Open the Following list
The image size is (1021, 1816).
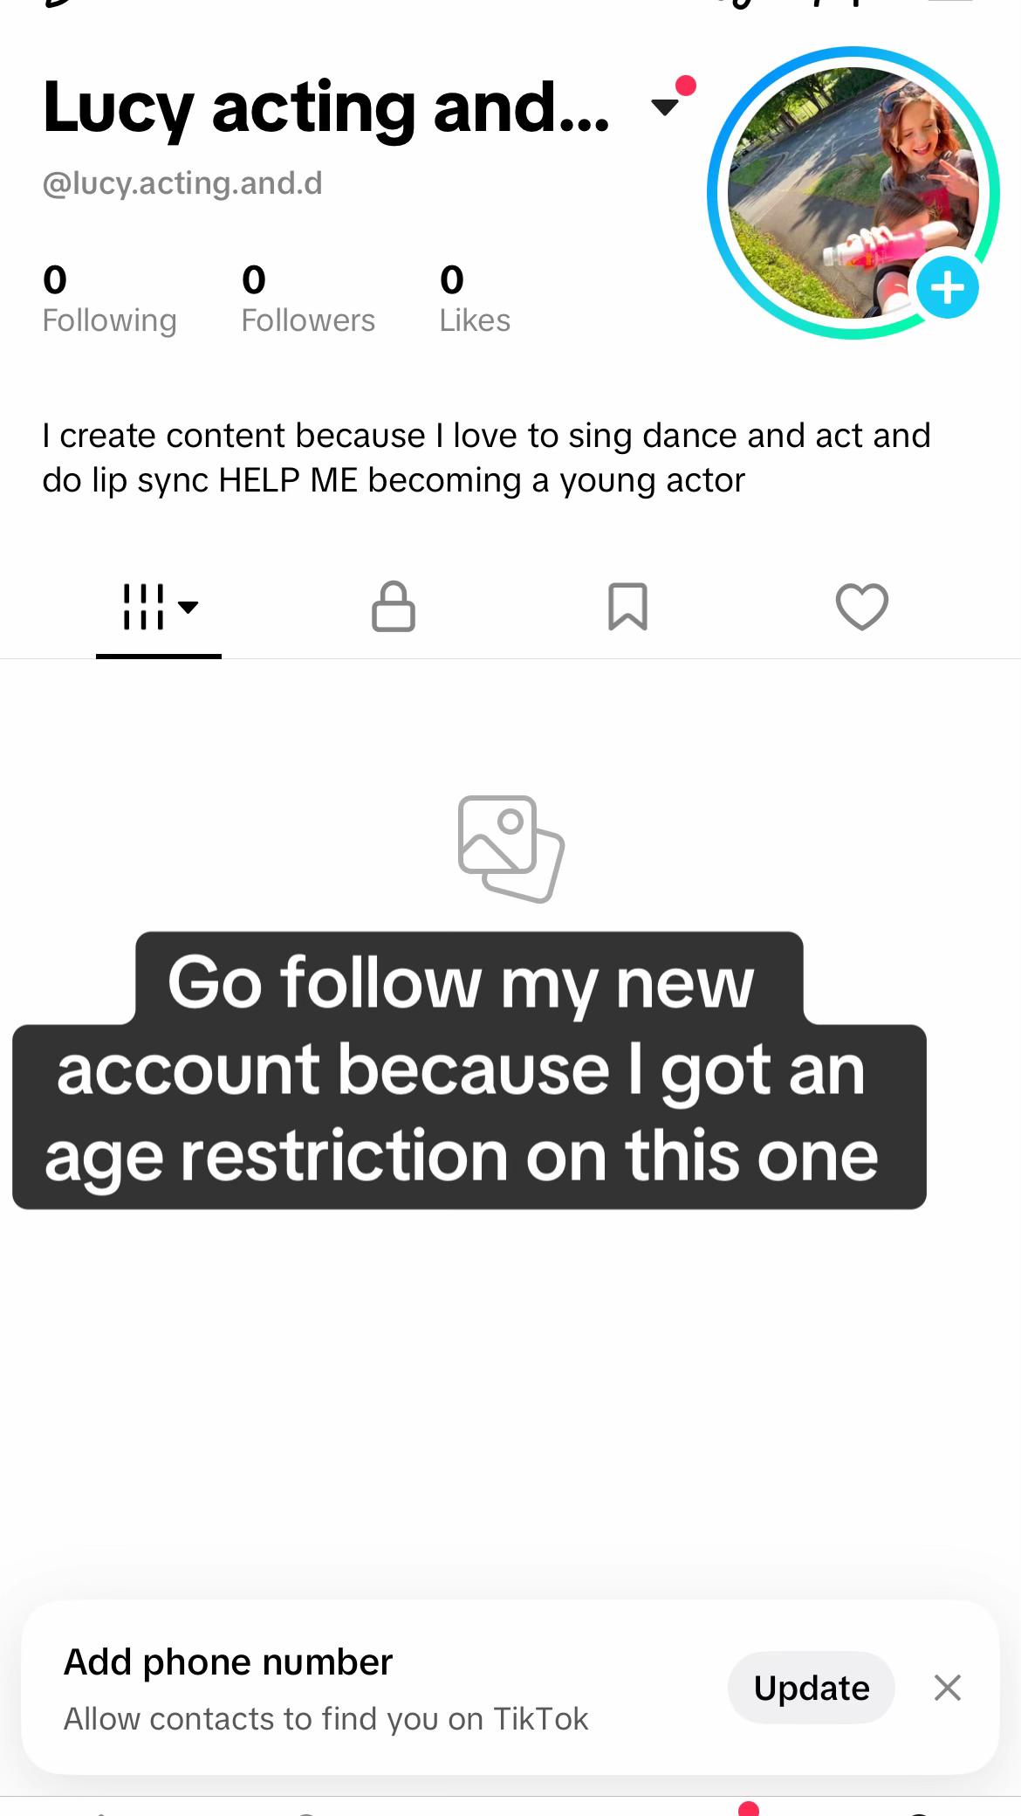point(109,300)
